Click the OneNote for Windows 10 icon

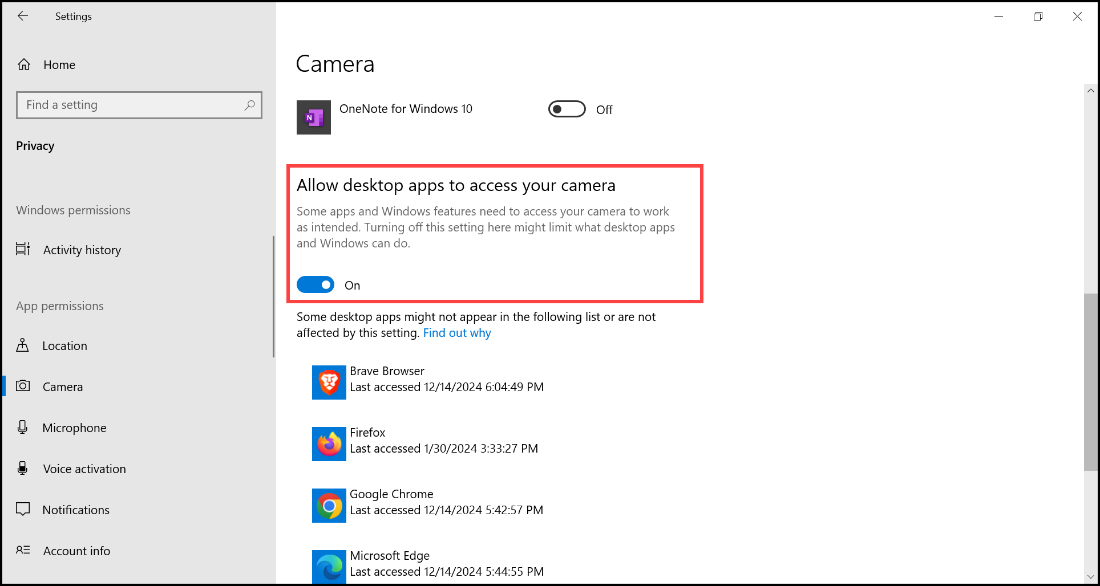click(x=313, y=117)
